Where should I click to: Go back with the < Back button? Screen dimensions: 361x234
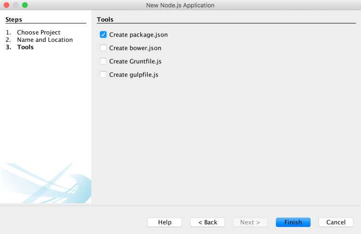click(207, 222)
